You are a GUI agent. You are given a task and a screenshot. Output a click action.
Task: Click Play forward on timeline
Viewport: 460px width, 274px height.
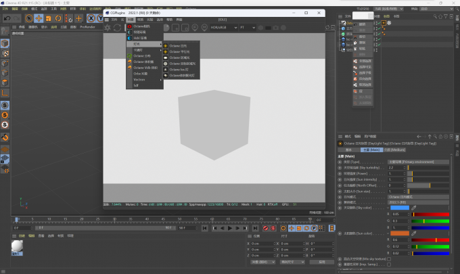point(230,228)
